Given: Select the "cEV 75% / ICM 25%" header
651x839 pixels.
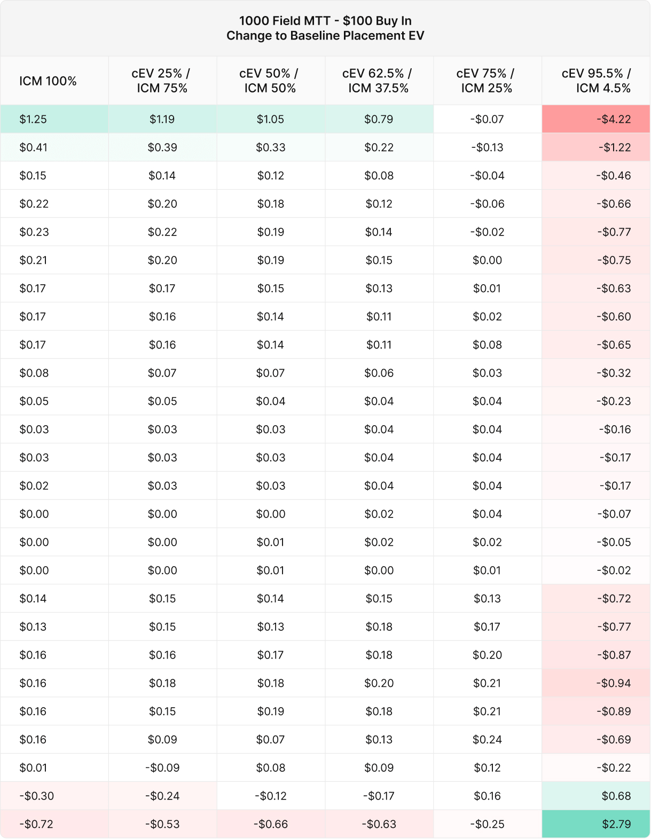Looking at the screenshot, I should 487,81.
